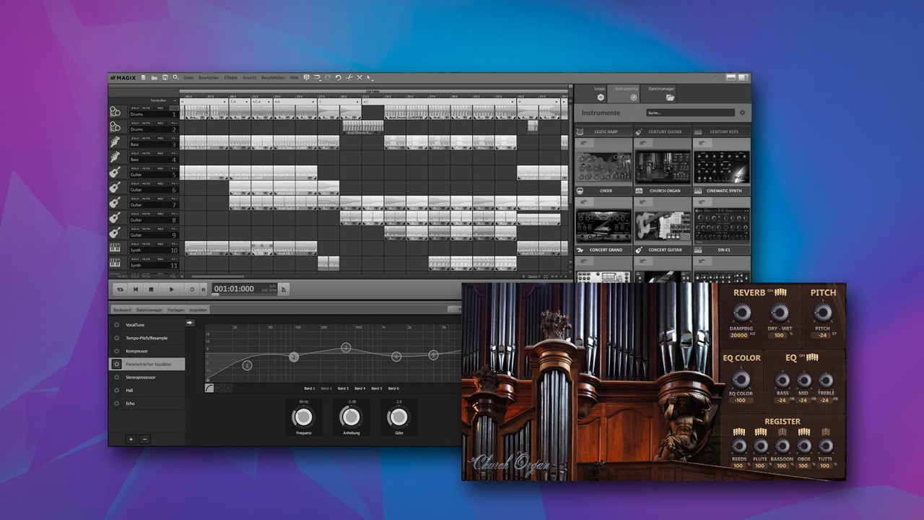Toggle the Church Organ REVERB on switch
The height and width of the screenshot is (520, 924).
click(780, 292)
